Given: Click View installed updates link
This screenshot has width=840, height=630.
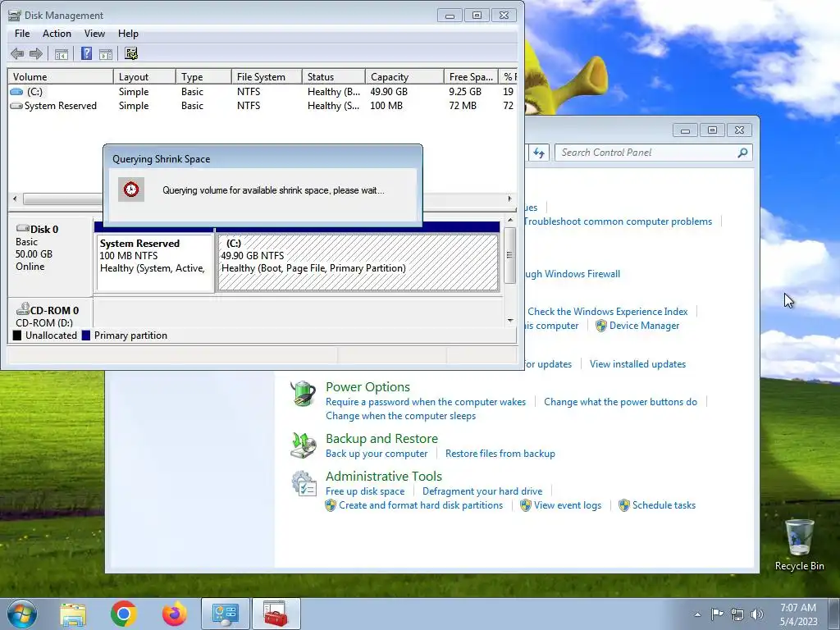Looking at the screenshot, I should point(637,364).
